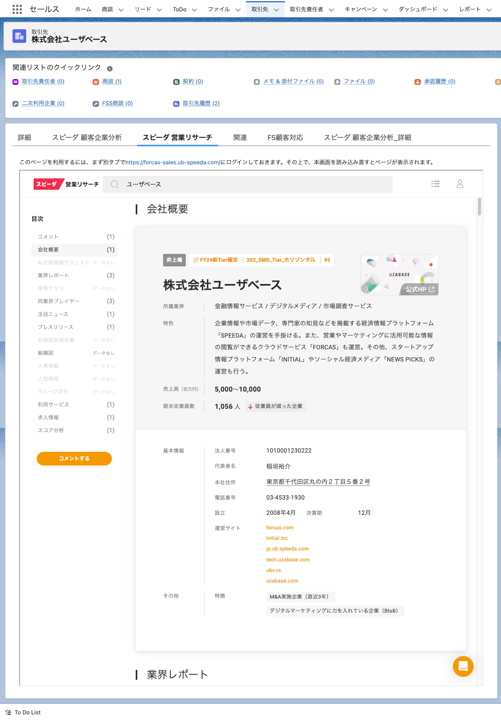Expand the キャンペーン nav dropdown chevron

(x=385, y=10)
